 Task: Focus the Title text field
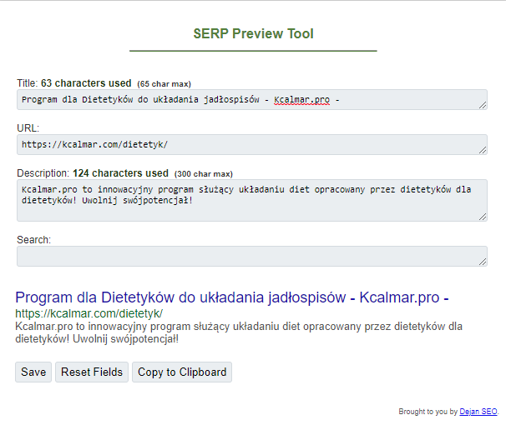pyautogui.click(x=250, y=100)
